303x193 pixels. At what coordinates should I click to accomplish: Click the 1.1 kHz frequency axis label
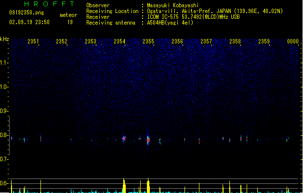pos(4,63)
